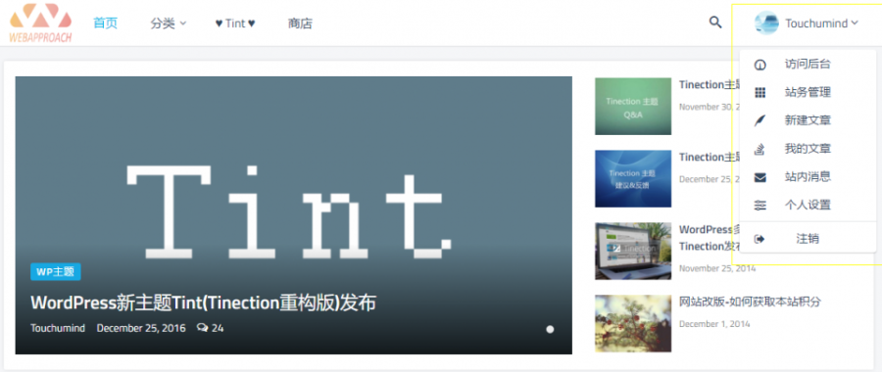Screen dimensions: 882x372
Task: Collapse the Touchumind user menu chevron
Action: pyautogui.click(x=855, y=23)
